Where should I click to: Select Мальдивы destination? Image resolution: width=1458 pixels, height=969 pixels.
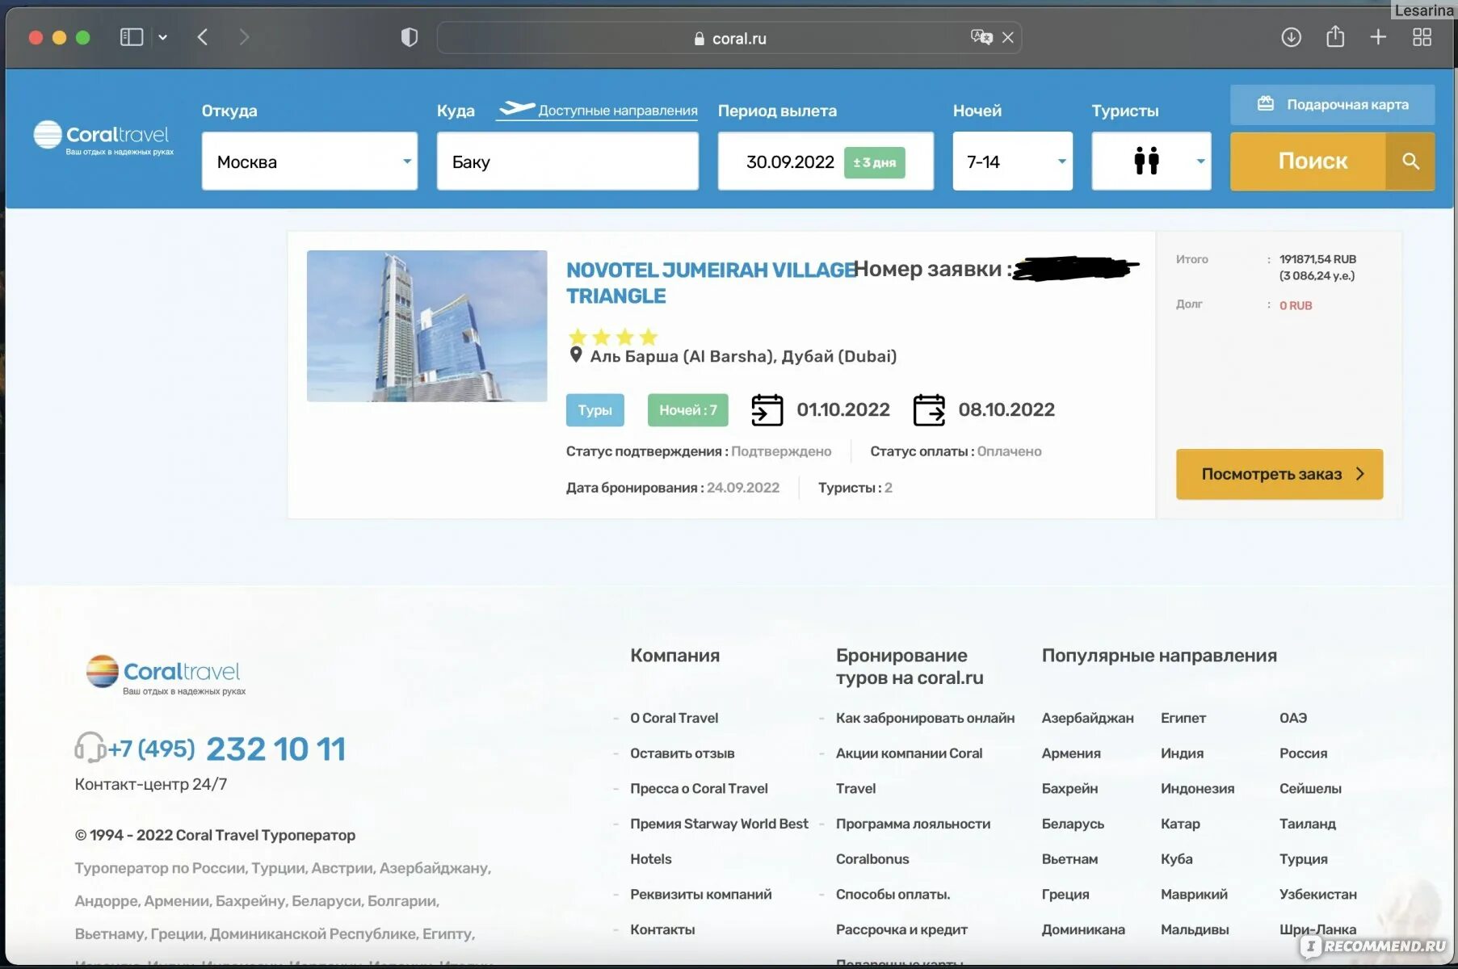point(1195,929)
